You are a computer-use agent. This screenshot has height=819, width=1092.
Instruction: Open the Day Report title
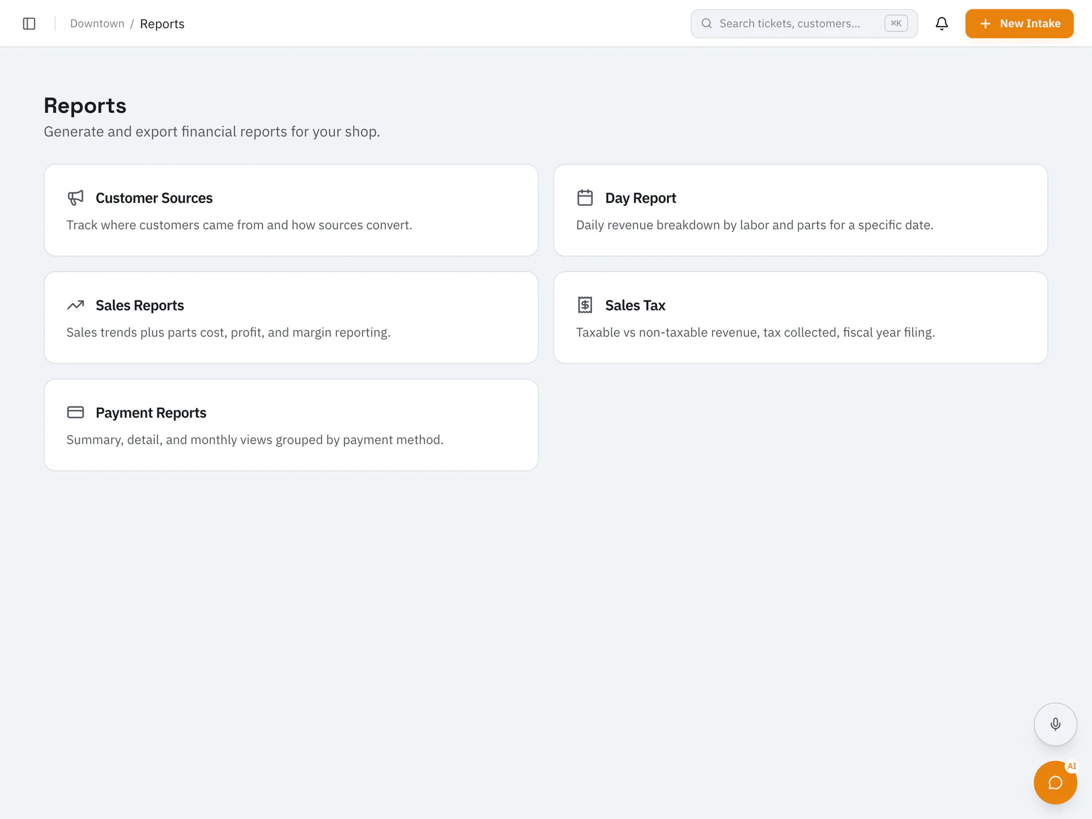[x=640, y=198]
